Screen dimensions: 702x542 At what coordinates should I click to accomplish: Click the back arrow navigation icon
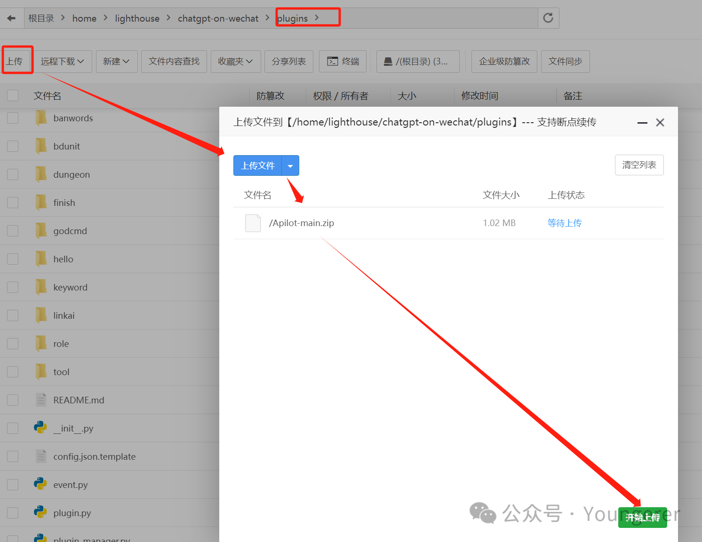click(x=11, y=18)
